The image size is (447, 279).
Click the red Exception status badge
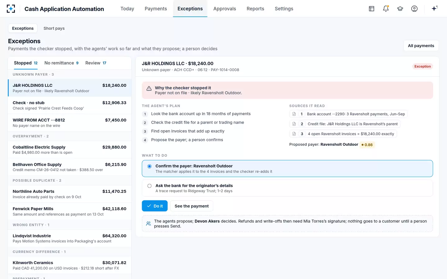[422, 66]
